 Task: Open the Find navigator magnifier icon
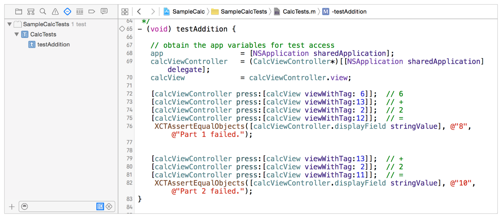(43, 11)
